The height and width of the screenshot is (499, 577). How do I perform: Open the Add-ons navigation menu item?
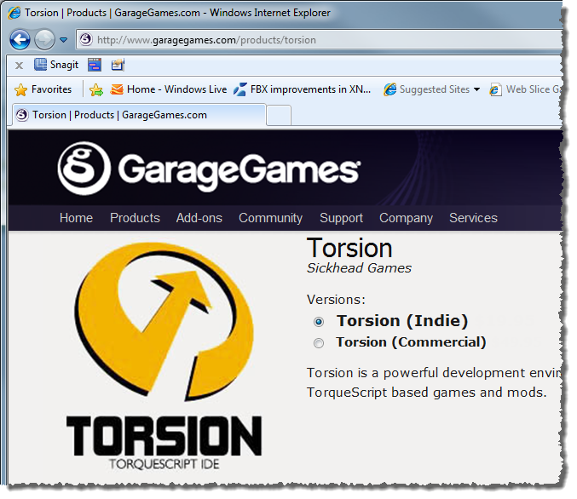199,218
